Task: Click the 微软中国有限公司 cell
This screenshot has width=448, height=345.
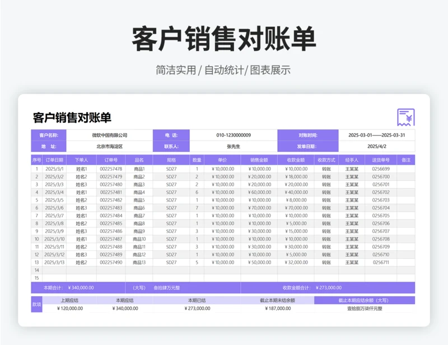Action: [x=109, y=135]
